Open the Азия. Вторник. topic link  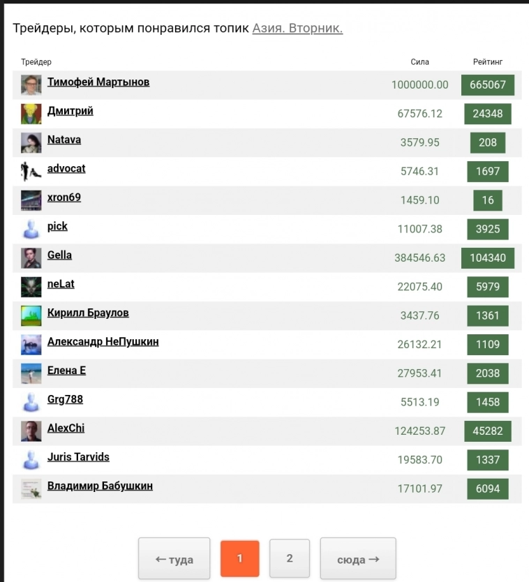(297, 29)
